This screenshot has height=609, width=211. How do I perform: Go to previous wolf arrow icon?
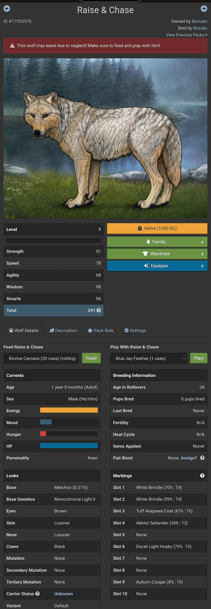pos(7,9)
